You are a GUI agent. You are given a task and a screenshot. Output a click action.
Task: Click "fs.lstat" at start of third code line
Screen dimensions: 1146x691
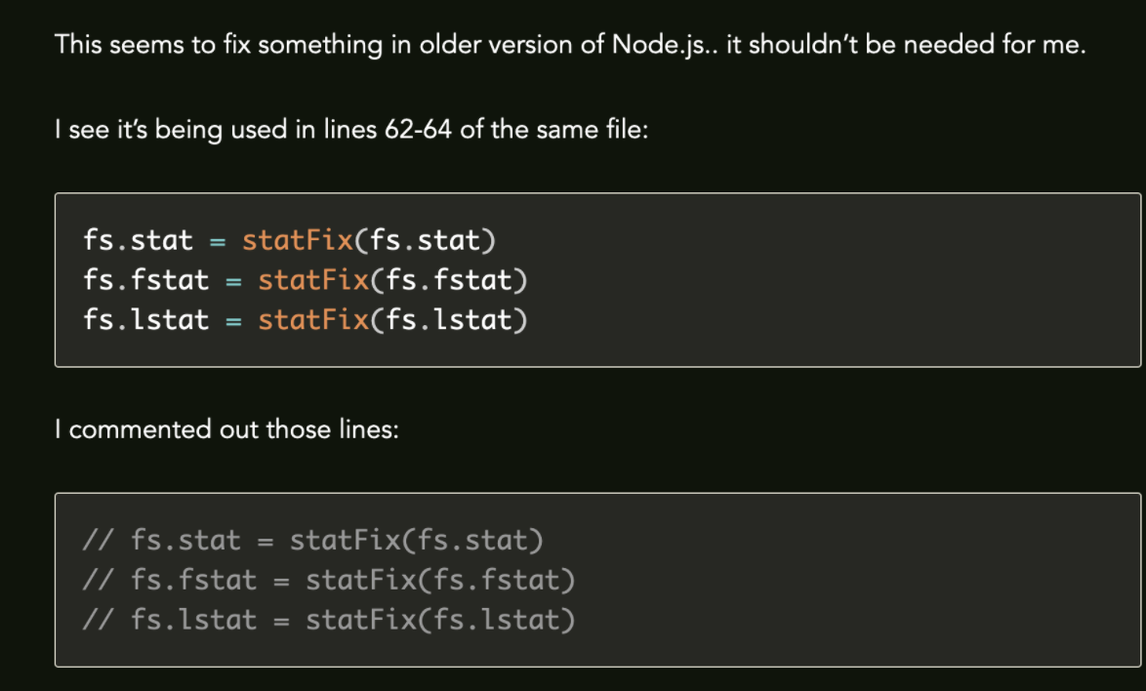pos(146,319)
